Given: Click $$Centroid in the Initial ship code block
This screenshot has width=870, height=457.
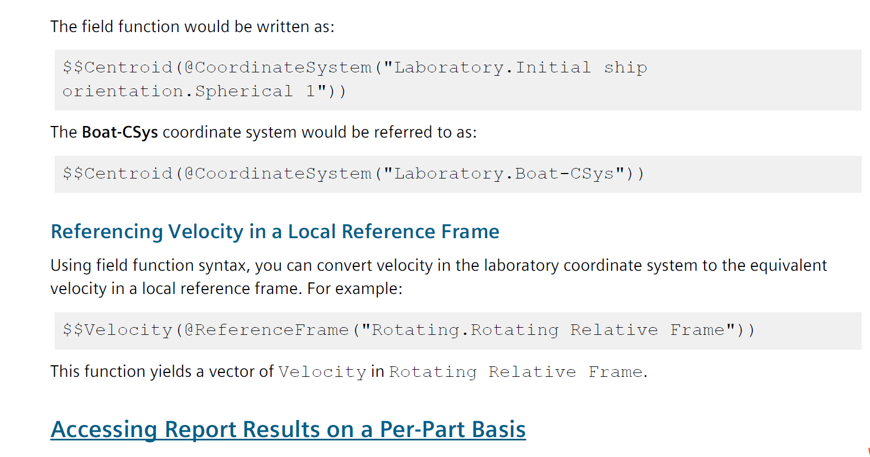Looking at the screenshot, I should [x=117, y=67].
